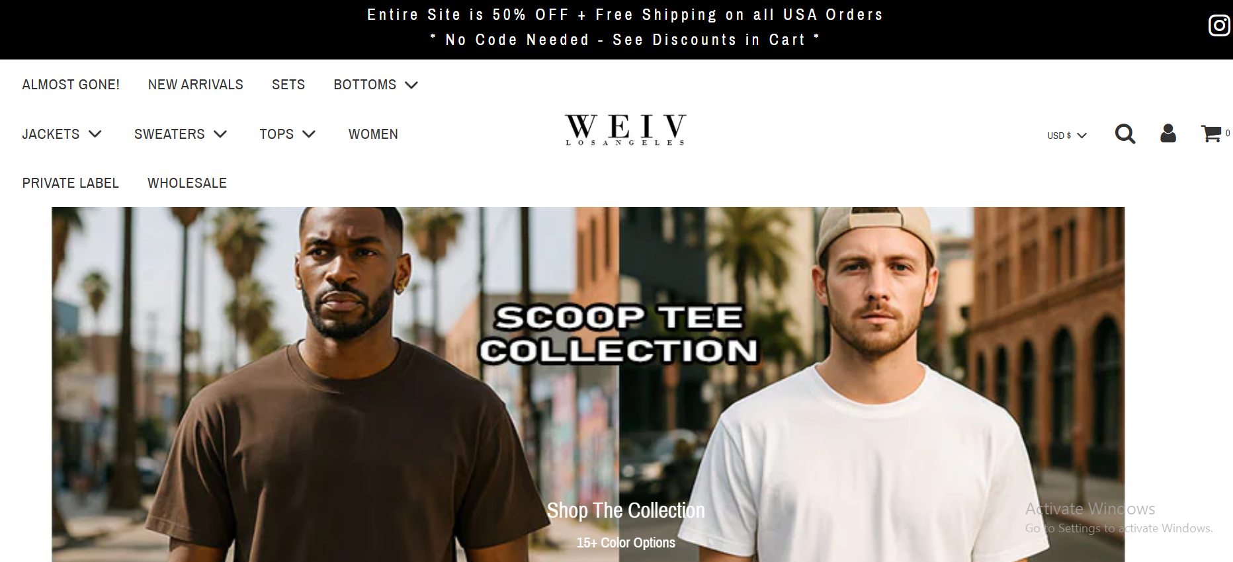Image resolution: width=1233 pixels, height=562 pixels.
Task: Expand the Sweaters dropdown arrow
Action: click(x=220, y=134)
